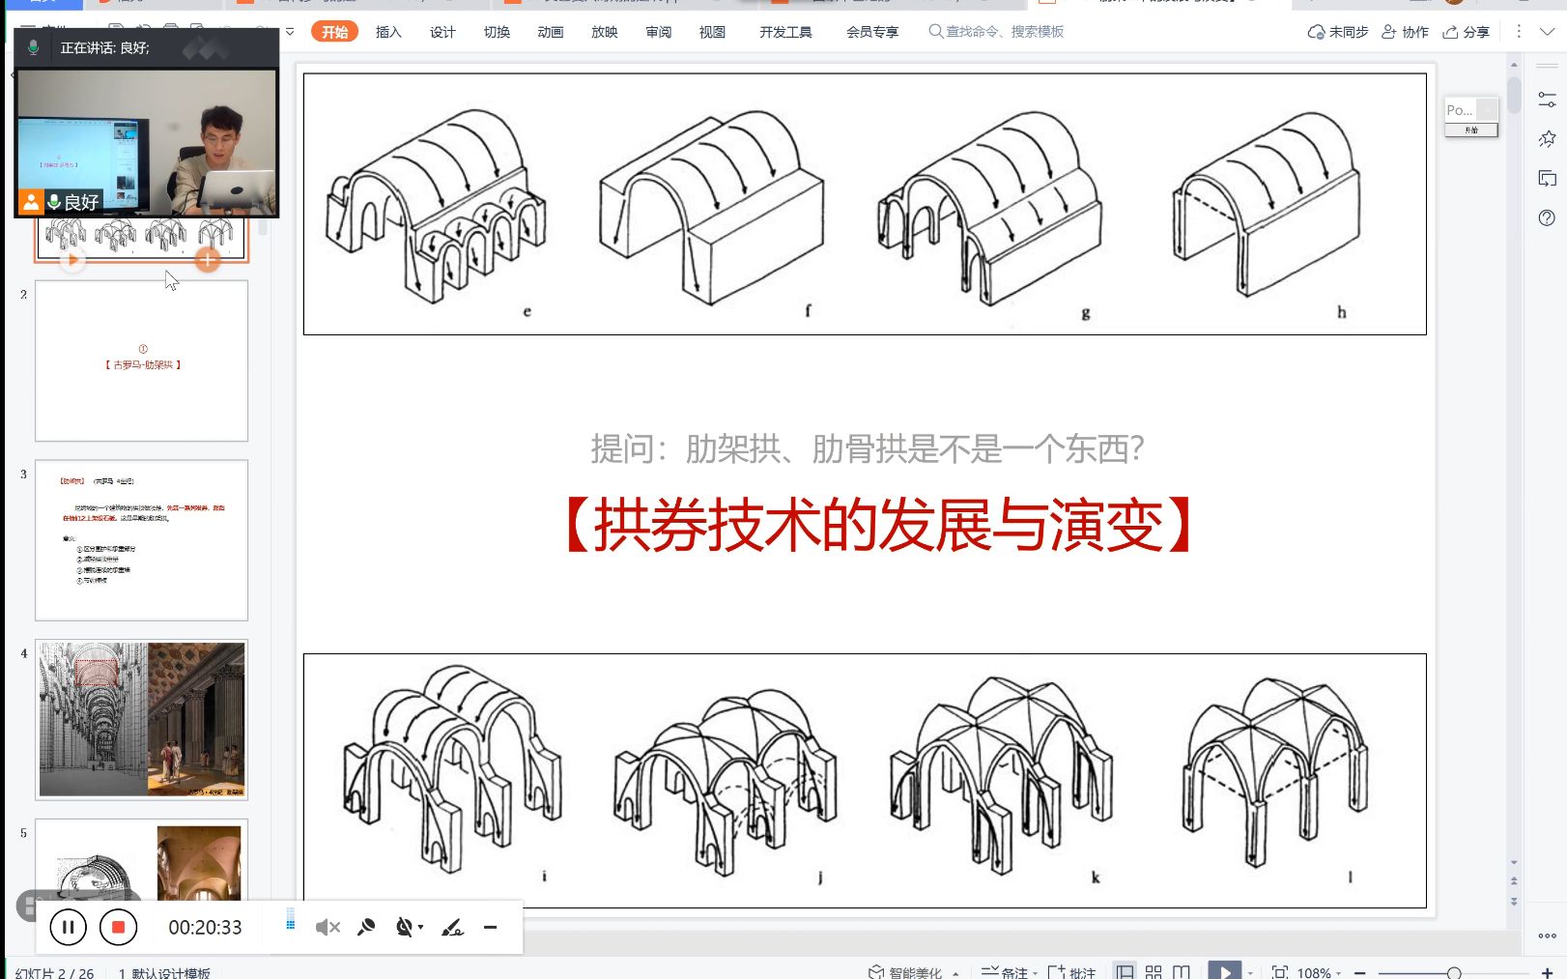Toggle the microphone in recorder bar

click(x=366, y=928)
